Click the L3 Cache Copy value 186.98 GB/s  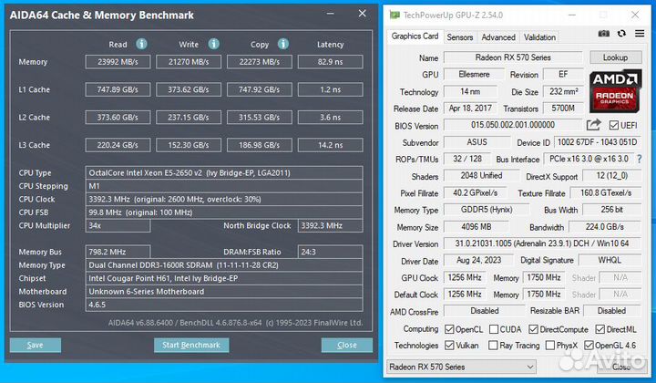[260, 145]
